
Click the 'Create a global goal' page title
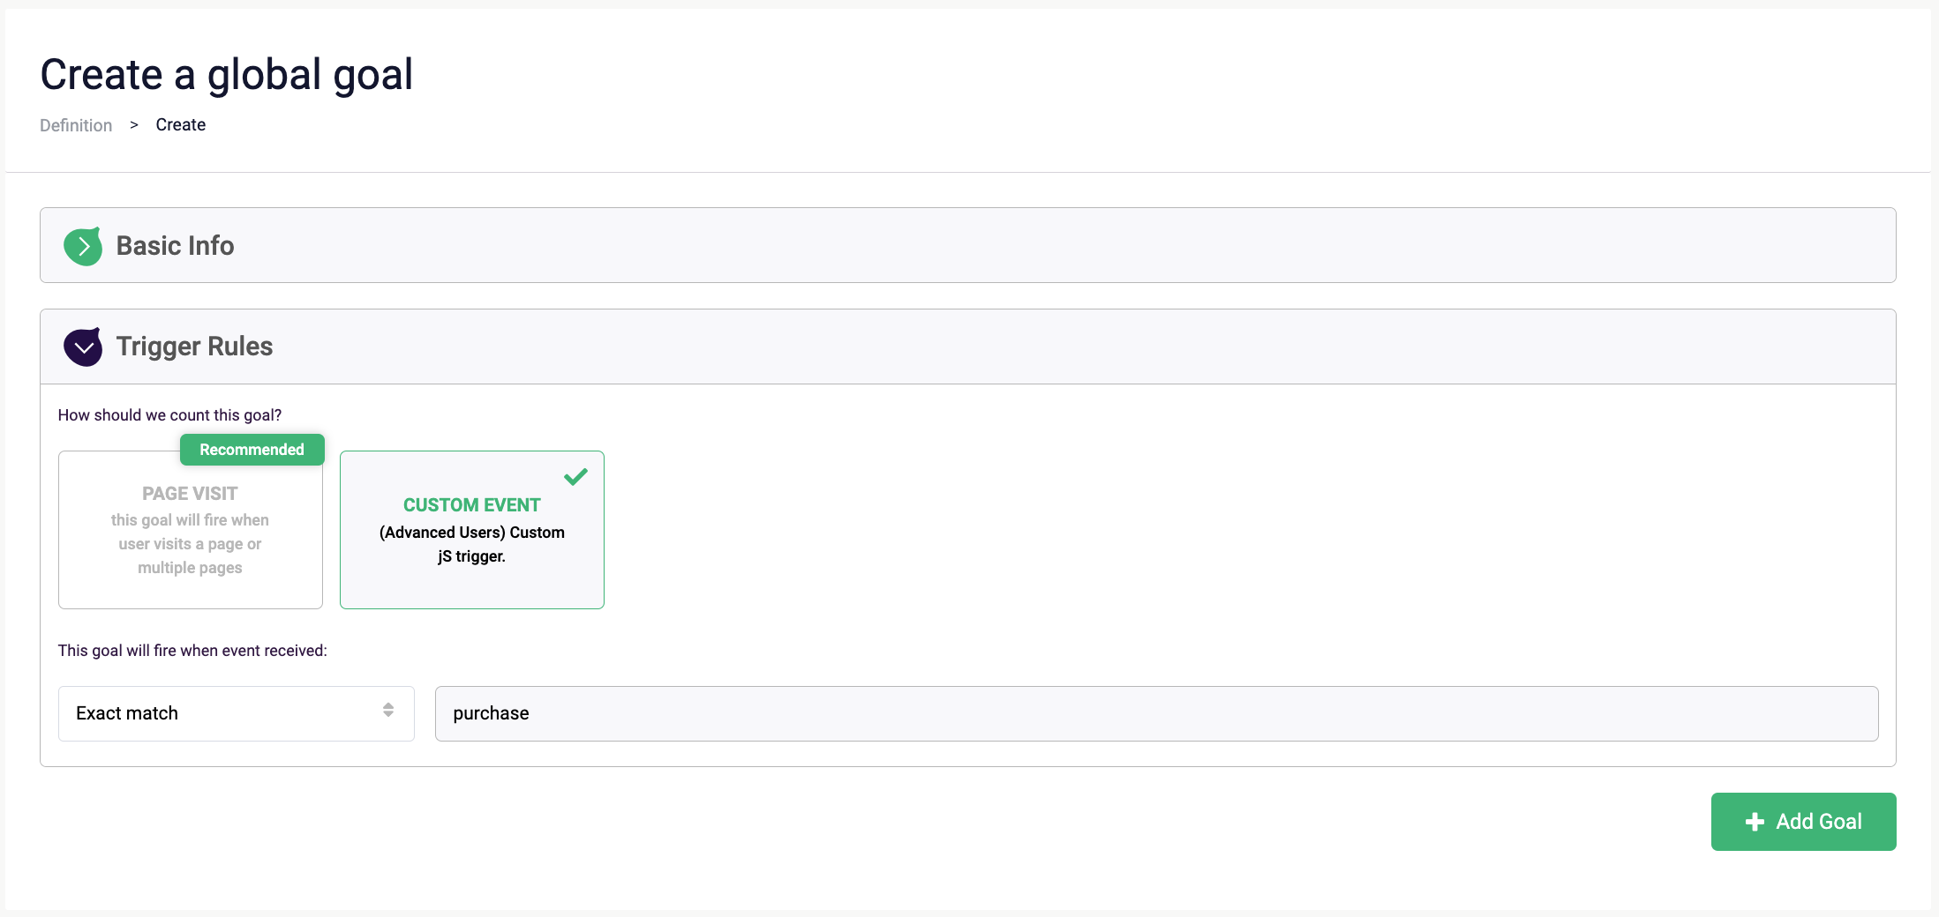pos(227,75)
